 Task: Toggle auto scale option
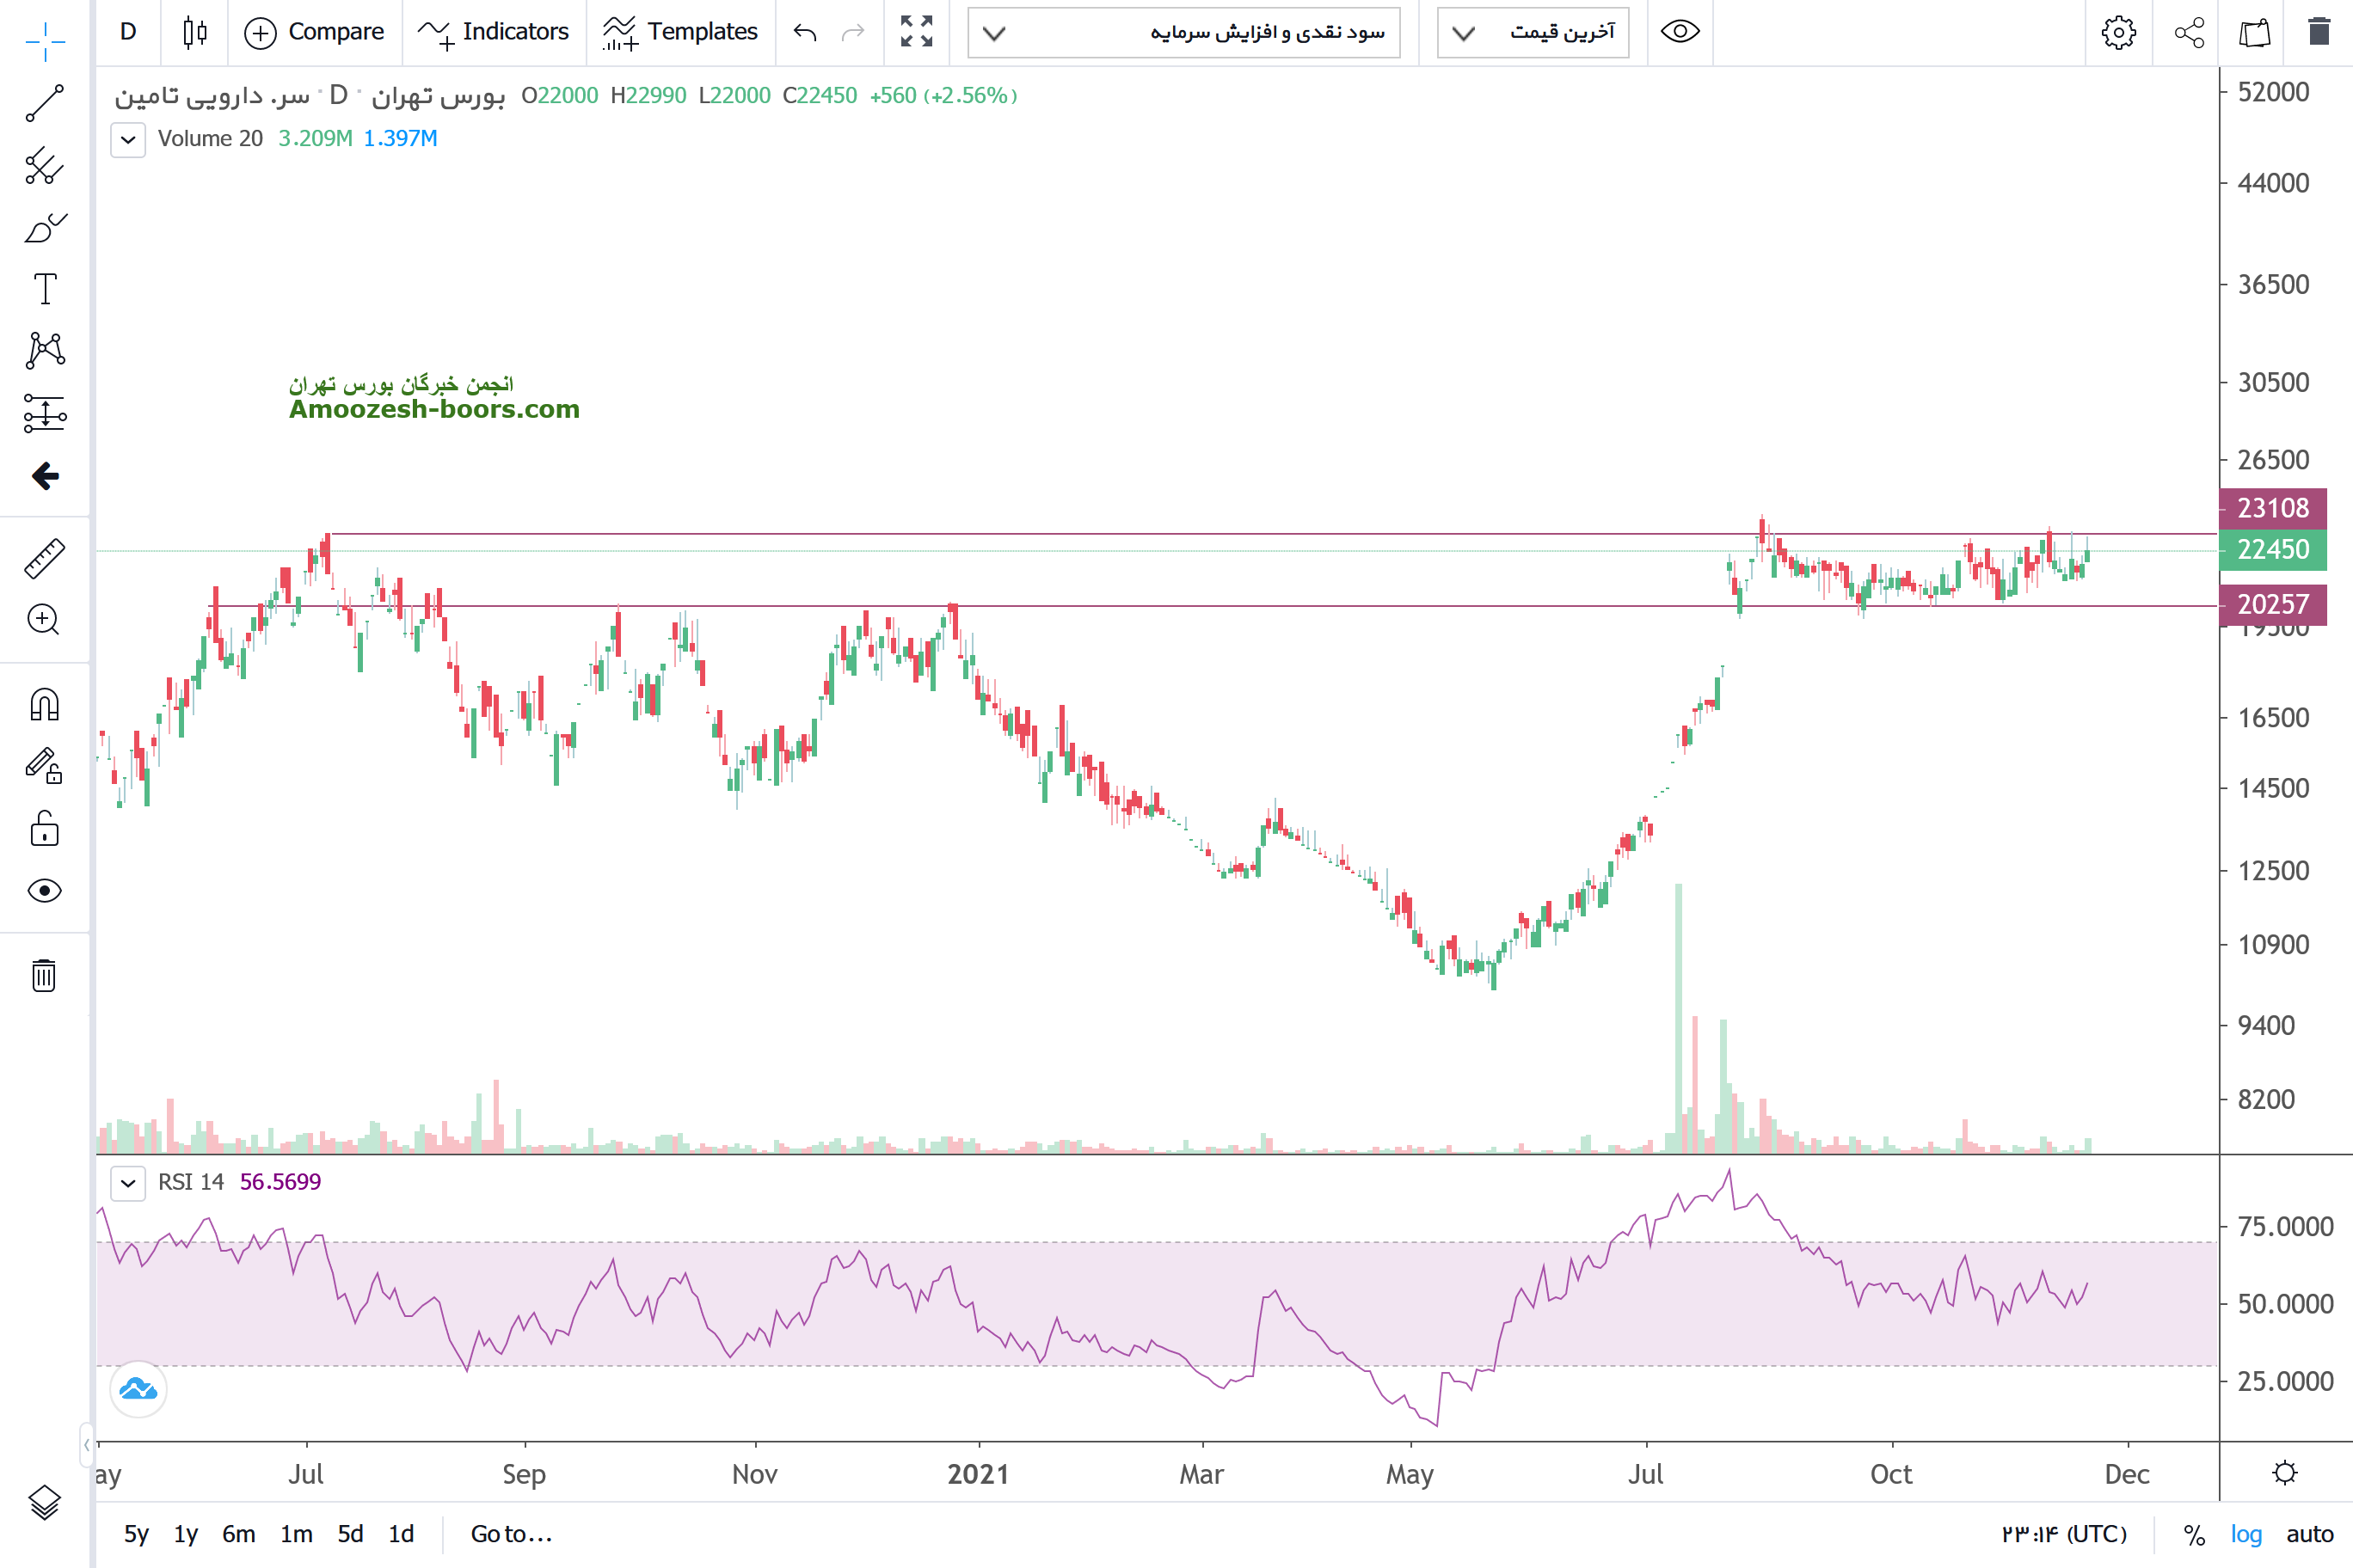tap(2309, 1534)
